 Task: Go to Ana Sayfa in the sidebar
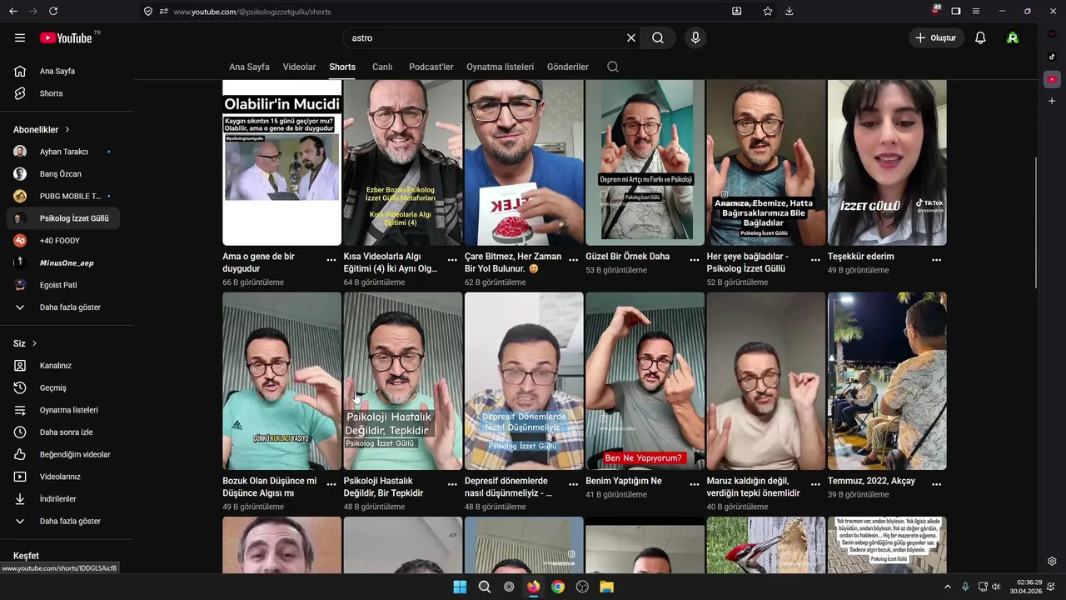(x=63, y=71)
